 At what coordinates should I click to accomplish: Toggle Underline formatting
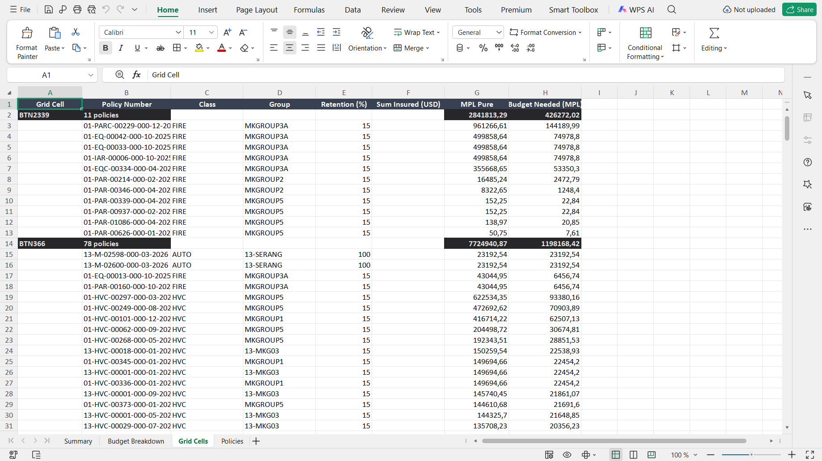pos(137,48)
